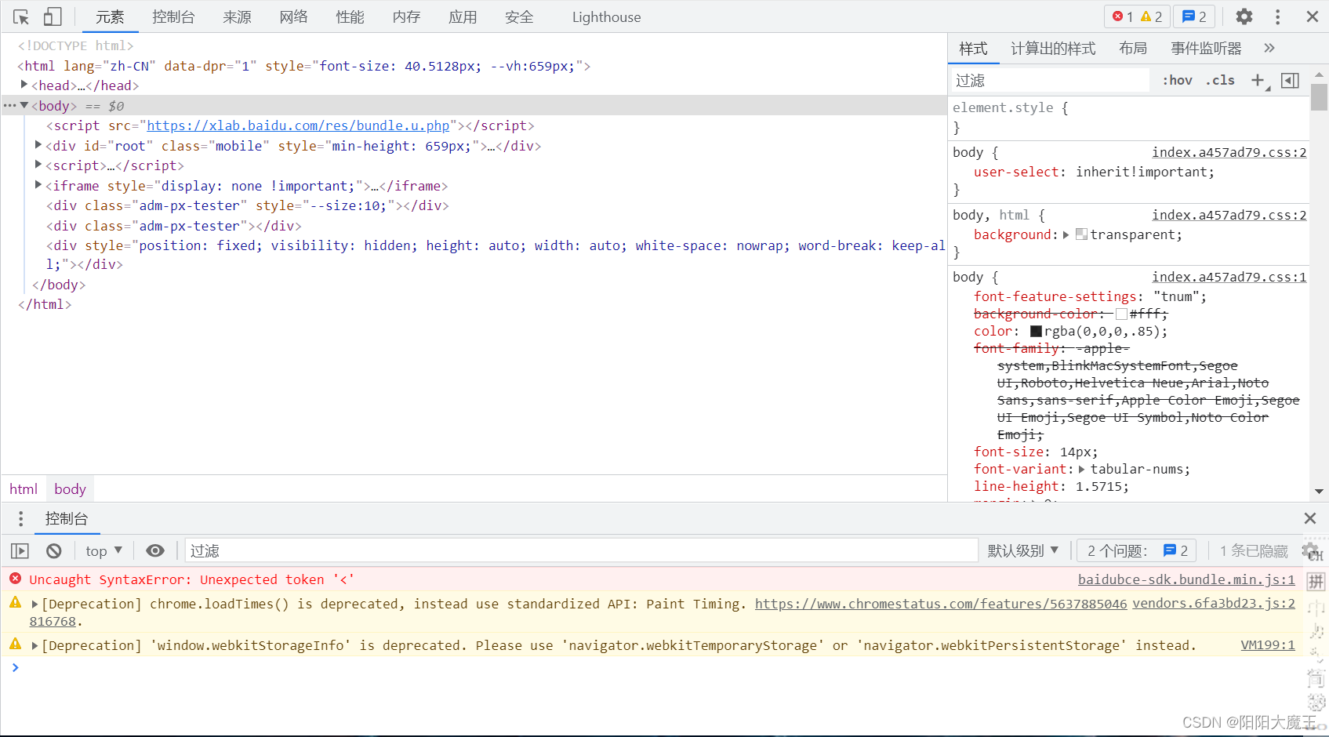Viewport: 1329px width, 737px height.
Task: Click the rgba(0,0,0,.85) color swatch
Action: point(1036,331)
